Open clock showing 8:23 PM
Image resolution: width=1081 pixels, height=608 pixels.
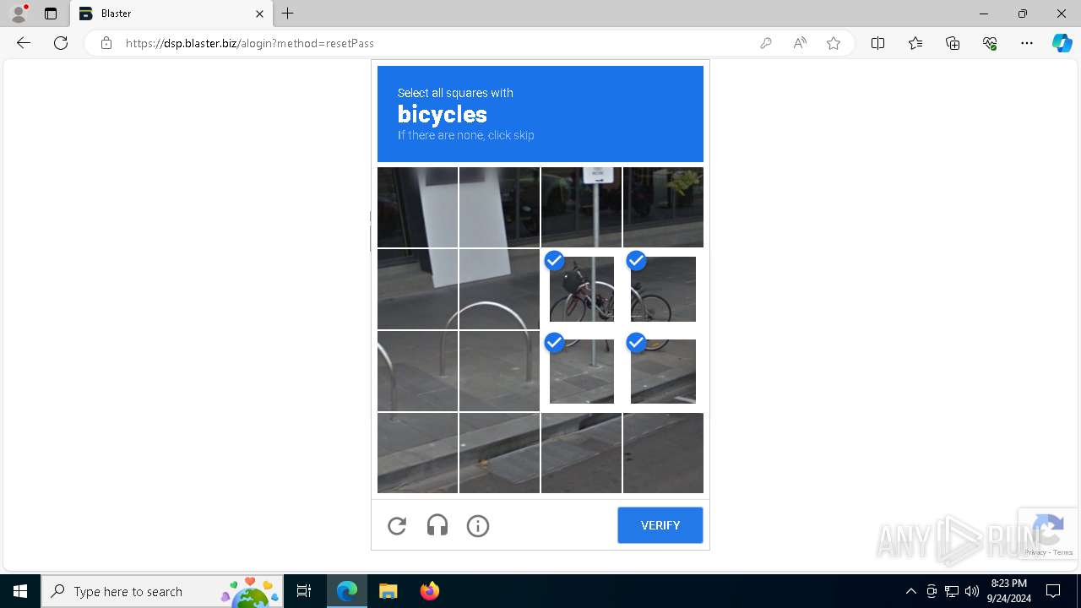coord(1008,591)
